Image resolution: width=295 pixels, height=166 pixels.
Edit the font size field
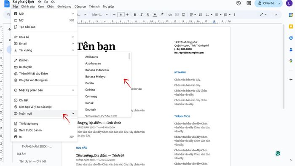pyautogui.click(x=121, y=14)
